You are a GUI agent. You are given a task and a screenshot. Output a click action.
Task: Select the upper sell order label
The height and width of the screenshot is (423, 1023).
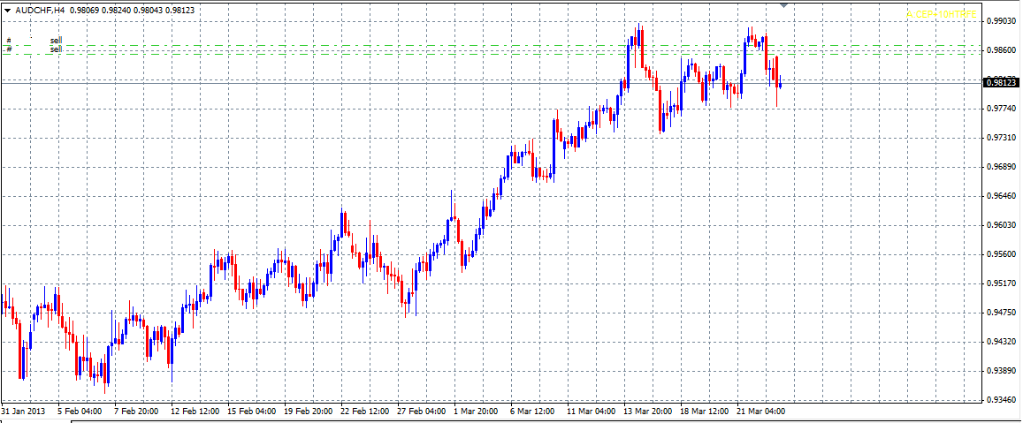56,41
